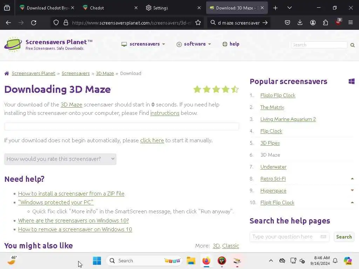The height and width of the screenshot is (269, 359).
Task: Expand the software menu
Action: (x=194, y=44)
